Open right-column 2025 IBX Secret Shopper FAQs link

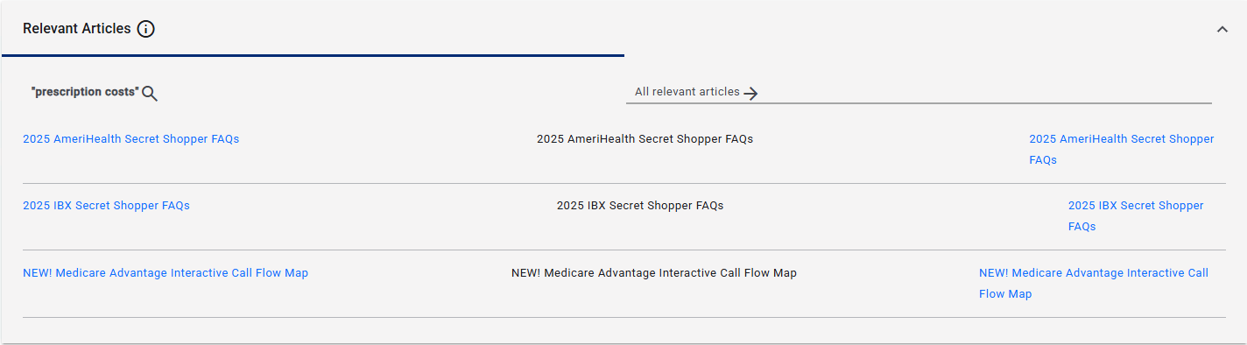pyautogui.click(x=1136, y=216)
